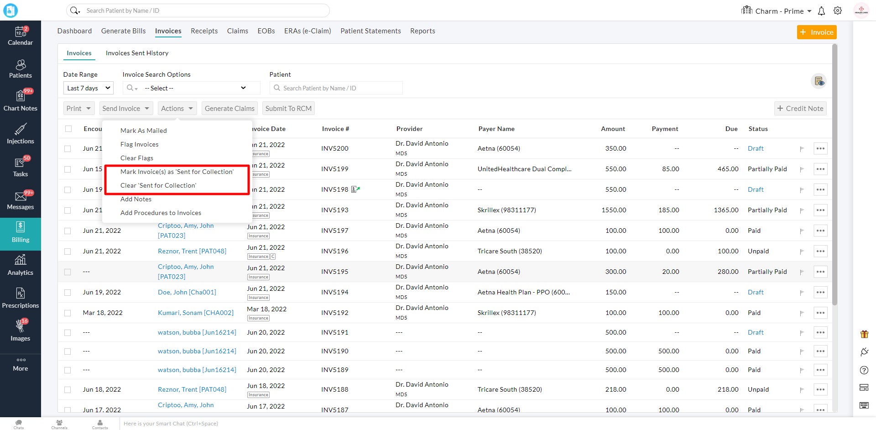This screenshot has width=876, height=430.
Task: Expand the Date Range dropdown
Action: [88, 88]
